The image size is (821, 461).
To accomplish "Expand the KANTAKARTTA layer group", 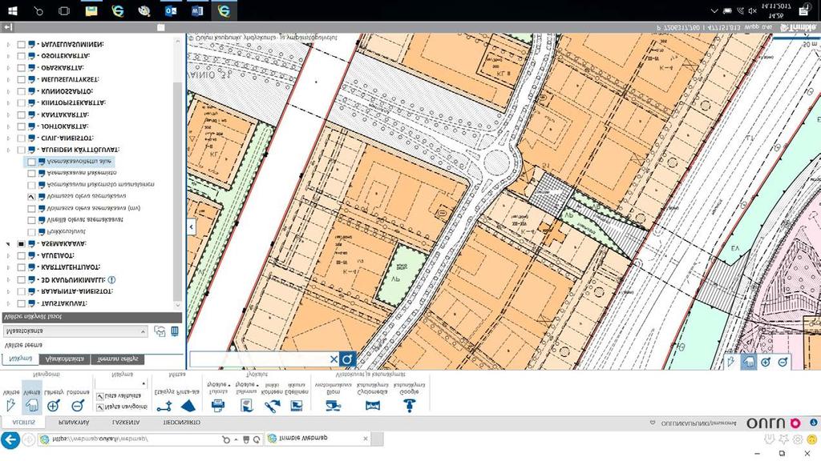I will pos(8,114).
